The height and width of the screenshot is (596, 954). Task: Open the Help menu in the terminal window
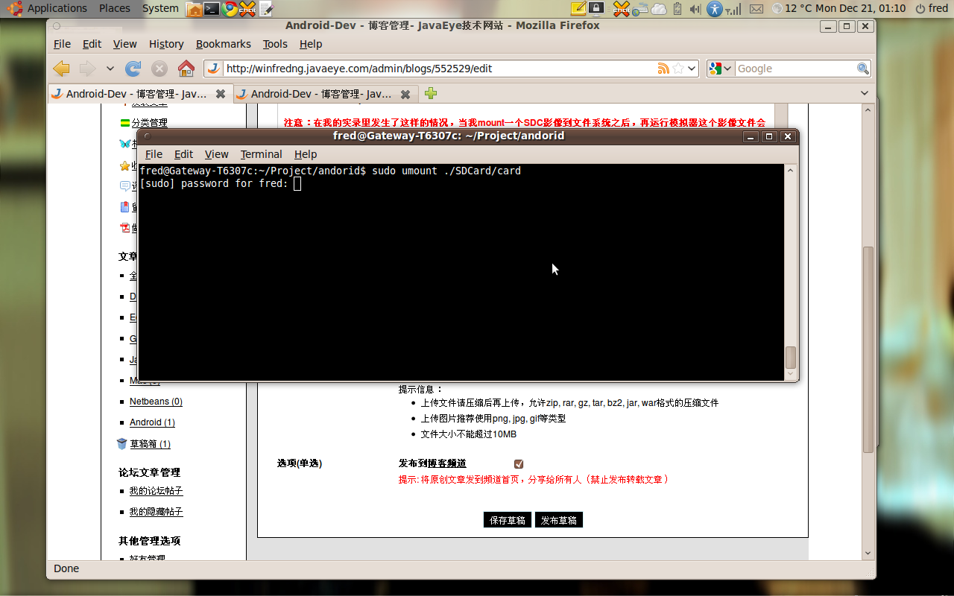tap(306, 154)
